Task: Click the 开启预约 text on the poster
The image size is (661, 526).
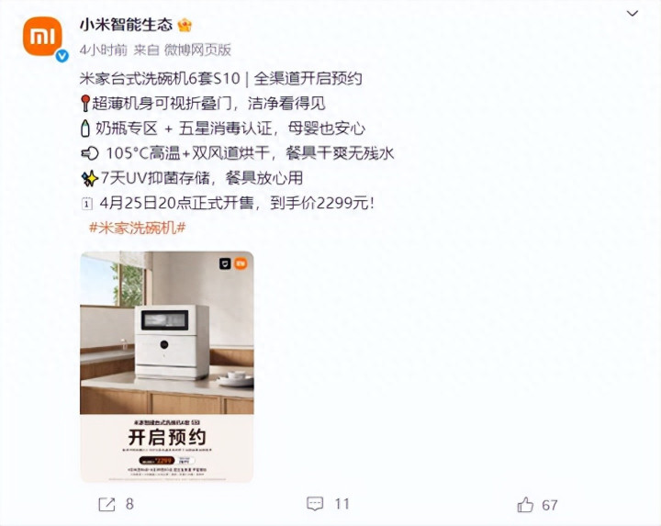Action: pyautogui.click(x=167, y=437)
